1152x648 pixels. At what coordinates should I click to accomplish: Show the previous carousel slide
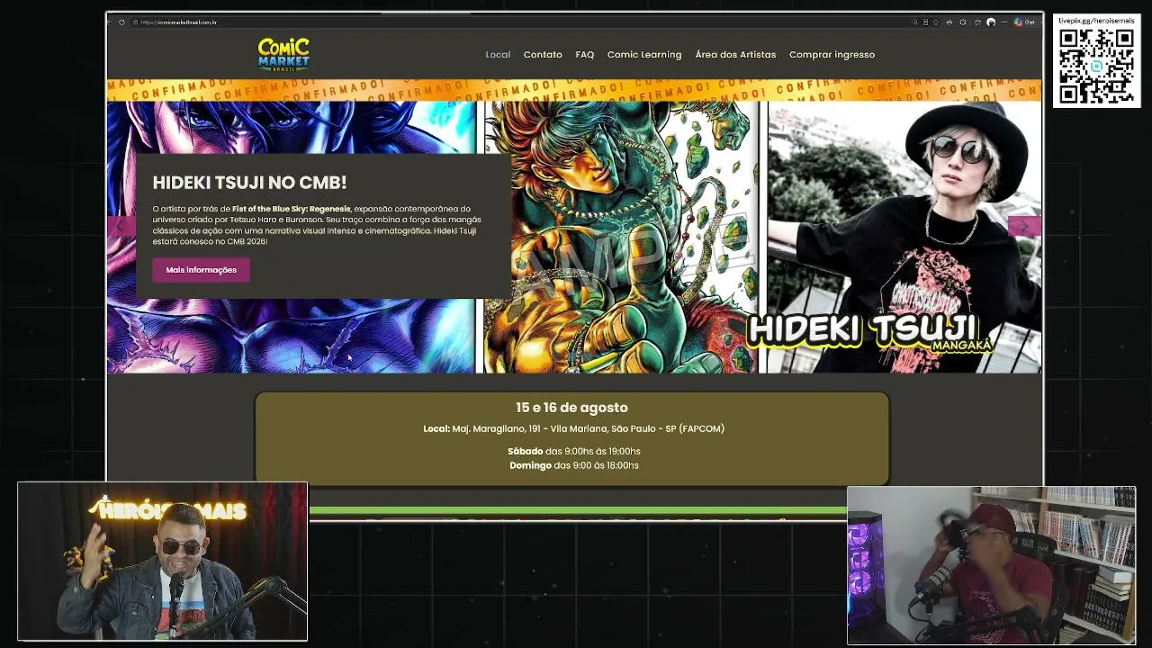(x=121, y=226)
